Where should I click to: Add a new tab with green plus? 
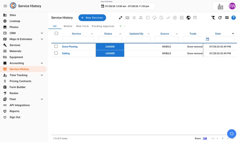[121, 26]
